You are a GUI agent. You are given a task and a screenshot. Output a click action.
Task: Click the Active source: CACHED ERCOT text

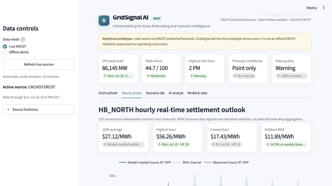(x=29, y=87)
